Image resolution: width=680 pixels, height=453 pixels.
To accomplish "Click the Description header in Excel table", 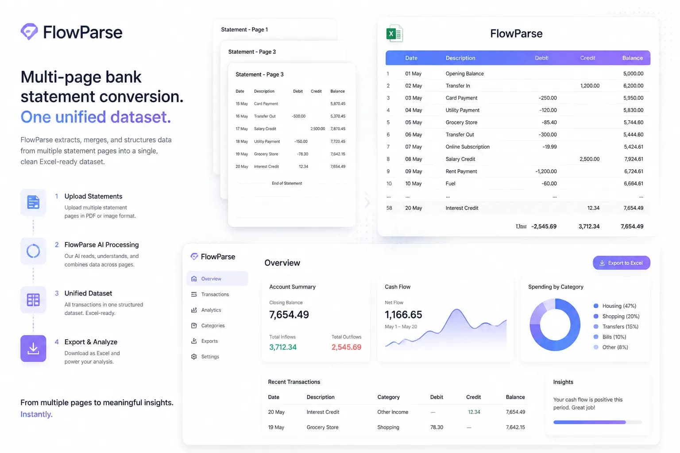I will [x=460, y=58].
